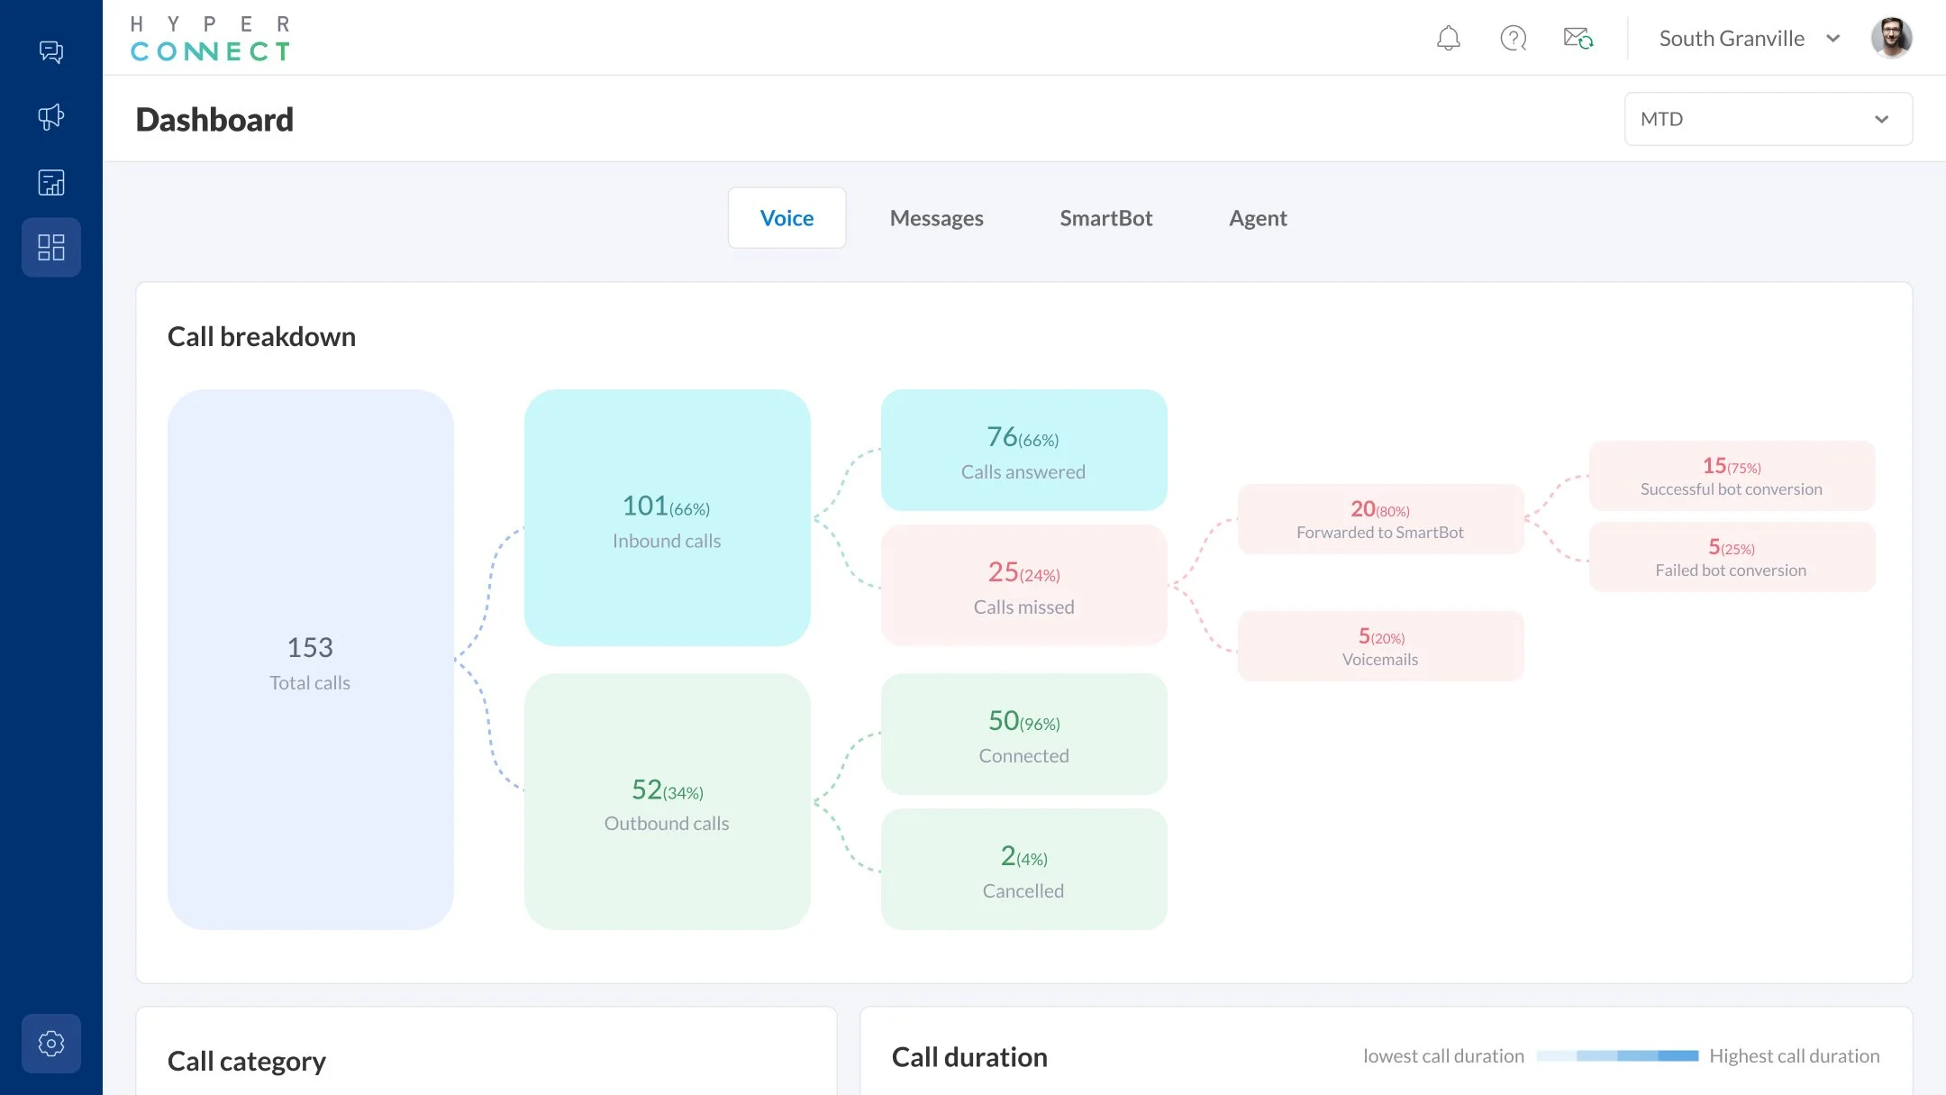Click the call duration gradient legend bar

tap(1616, 1056)
